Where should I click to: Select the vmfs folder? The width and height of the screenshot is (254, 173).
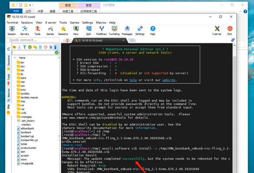(x=21, y=113)
